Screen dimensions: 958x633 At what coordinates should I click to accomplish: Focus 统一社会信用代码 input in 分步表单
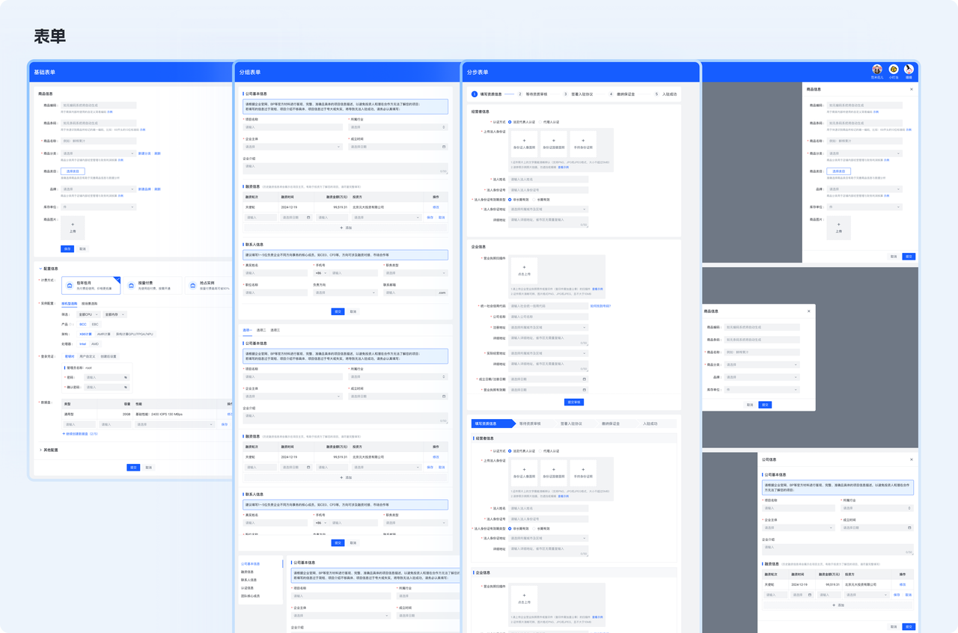click(x=549, y=306)
